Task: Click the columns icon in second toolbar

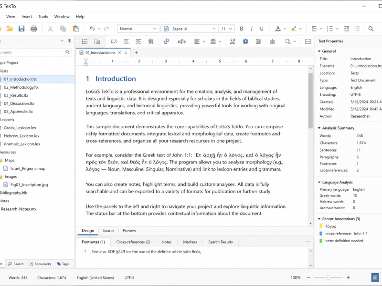Action: tap(151, 41)
